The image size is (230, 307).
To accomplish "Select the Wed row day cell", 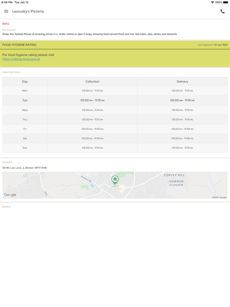I will pyautogui.click(x=25, y=110).
